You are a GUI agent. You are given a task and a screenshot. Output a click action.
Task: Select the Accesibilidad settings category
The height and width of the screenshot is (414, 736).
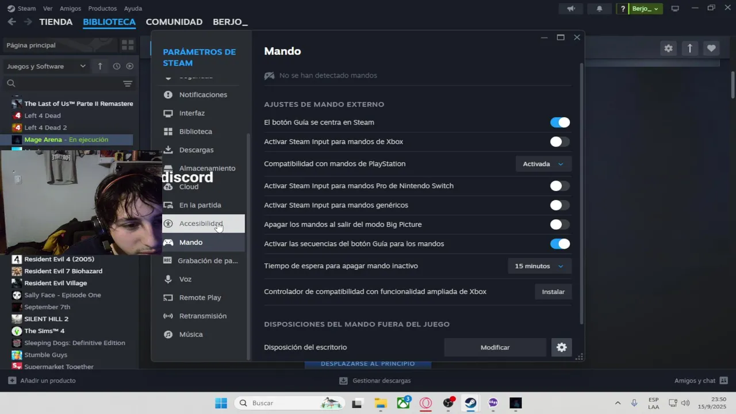[203, 224]
